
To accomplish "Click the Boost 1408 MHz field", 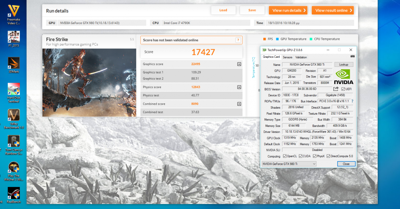I will pyautogui.click(x=345, y=138).
